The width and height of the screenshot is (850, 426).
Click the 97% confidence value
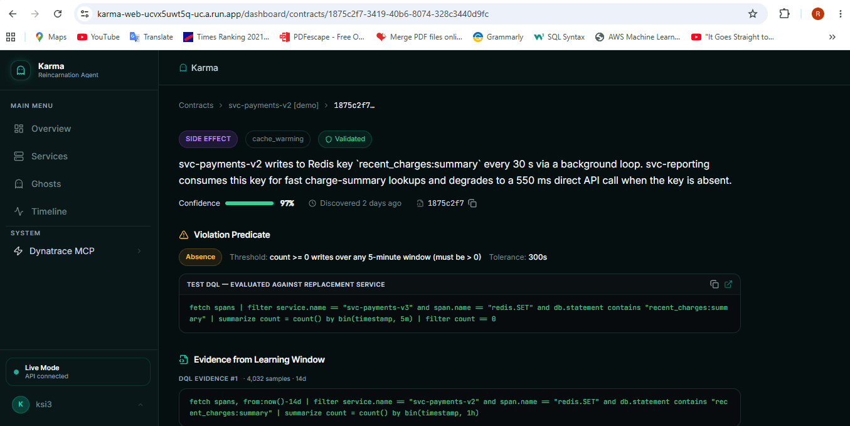click(x=287, y=203)
